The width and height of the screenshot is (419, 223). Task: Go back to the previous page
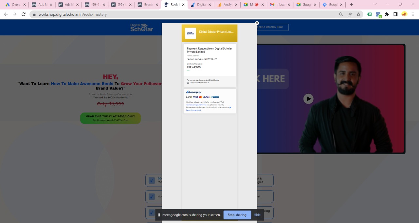(6, 14)
